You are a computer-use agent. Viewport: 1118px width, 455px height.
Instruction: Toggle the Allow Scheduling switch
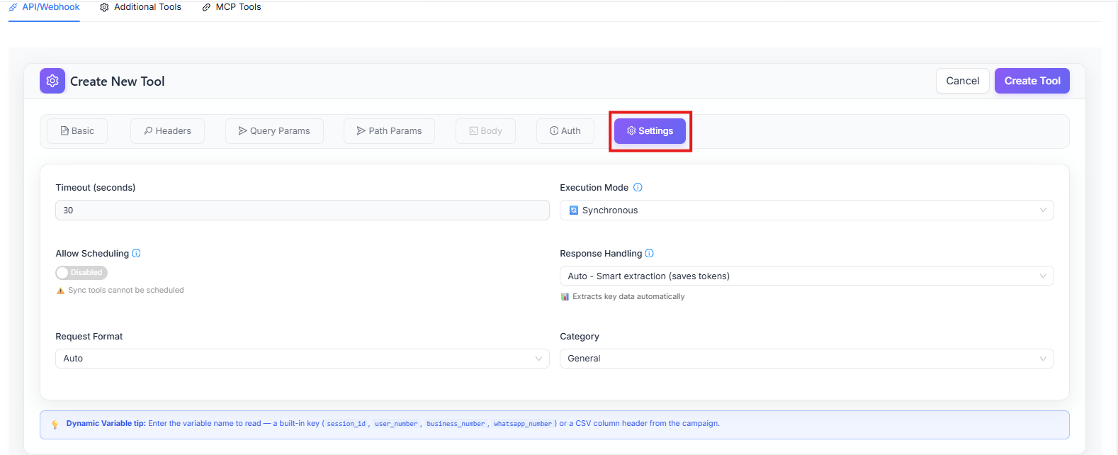(81, 273)
